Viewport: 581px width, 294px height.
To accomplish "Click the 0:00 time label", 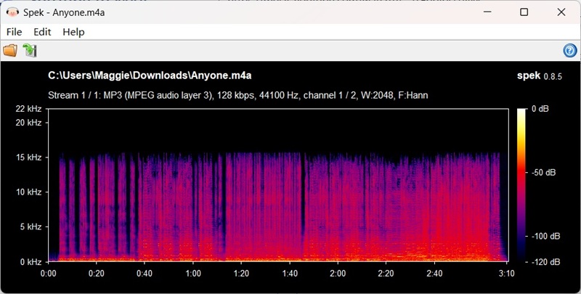I will pos(48,274).
